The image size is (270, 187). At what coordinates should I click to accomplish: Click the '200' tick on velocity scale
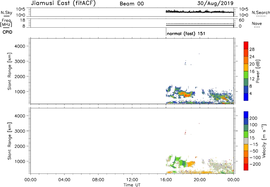[x=253, y=118]
